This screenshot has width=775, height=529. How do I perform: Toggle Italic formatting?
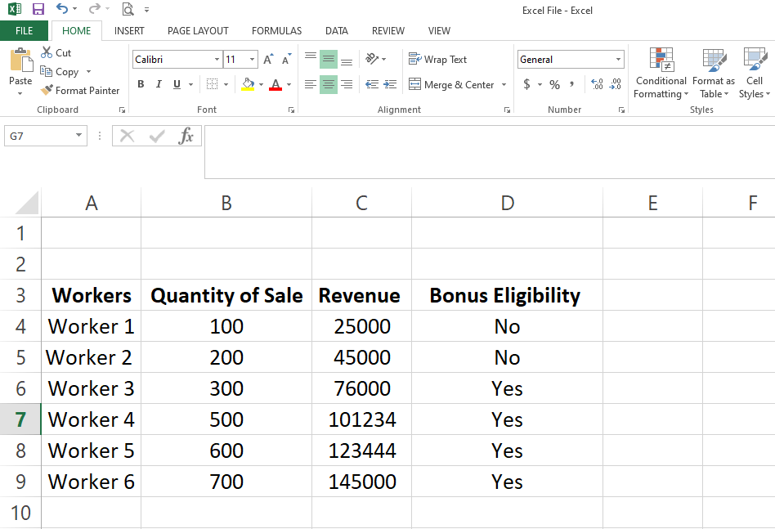[x=158, y=84]
